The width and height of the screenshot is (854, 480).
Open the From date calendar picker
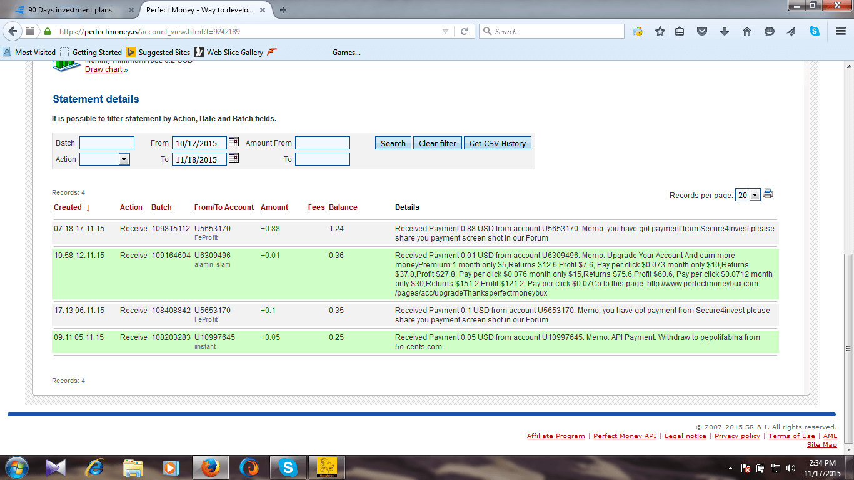coord(234,142)
